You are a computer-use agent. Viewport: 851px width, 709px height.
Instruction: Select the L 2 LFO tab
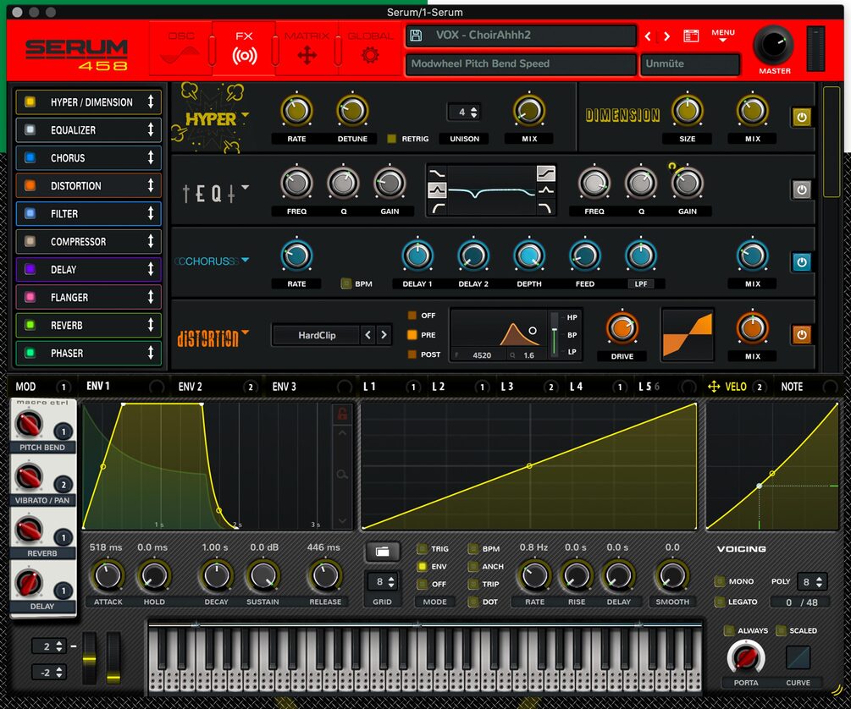(438, 387)
